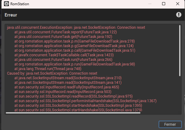
Task: Maximize the RomStation window
Action: coord(164,4)
